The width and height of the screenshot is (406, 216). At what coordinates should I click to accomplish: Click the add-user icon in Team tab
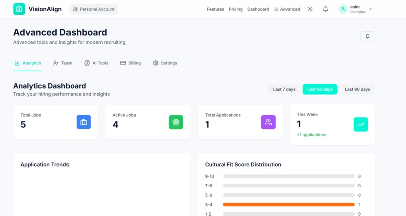coord(56,63)
